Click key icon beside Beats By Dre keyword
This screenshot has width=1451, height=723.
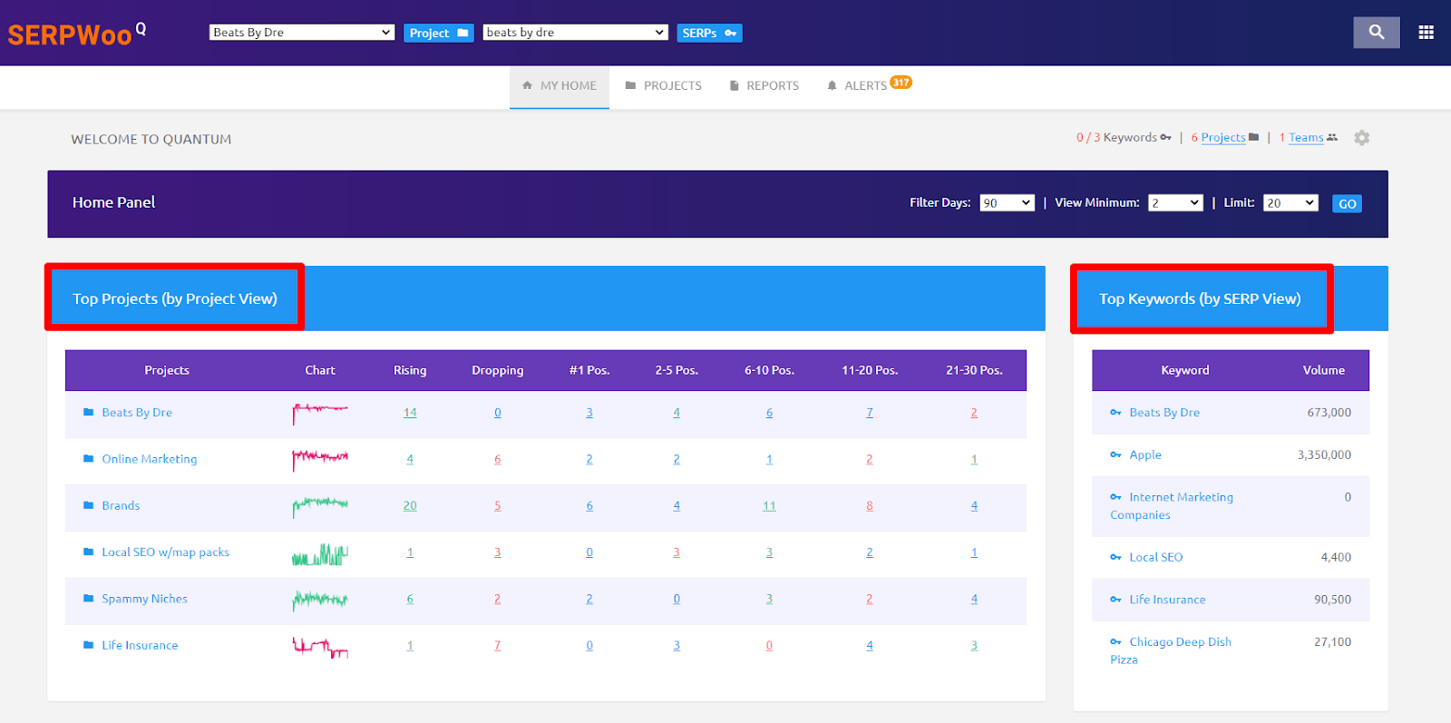[x=1115, y=413]
